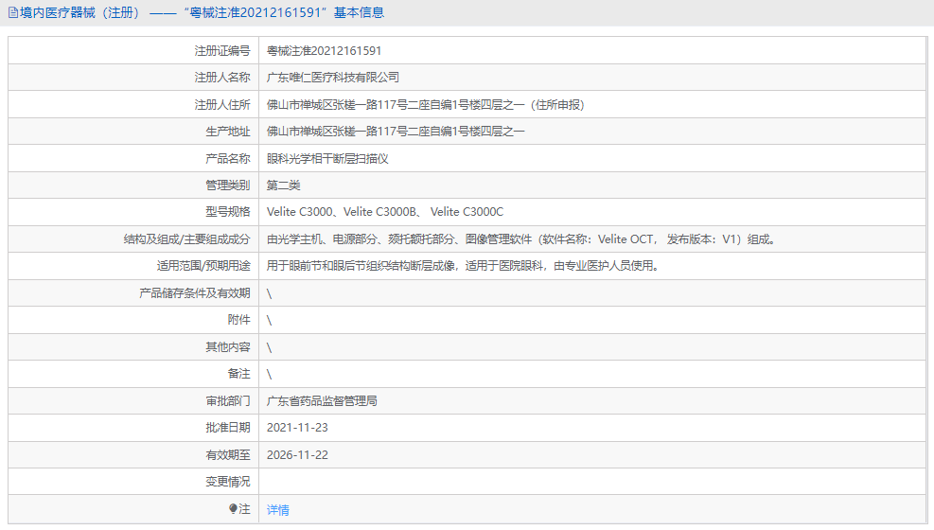
Task: Click the 适用范围/预期用途 label
Action: point(203,266)
